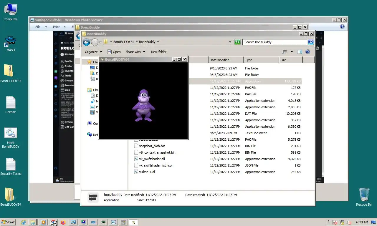Open the Computer desktop icon
This screenshot has height=226, width=377.
tap(10, 12)
